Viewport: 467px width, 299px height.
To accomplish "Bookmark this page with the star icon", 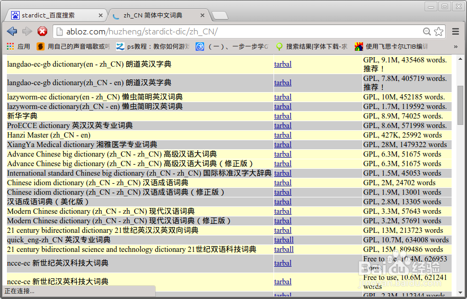I will click(x=438, y=32).
